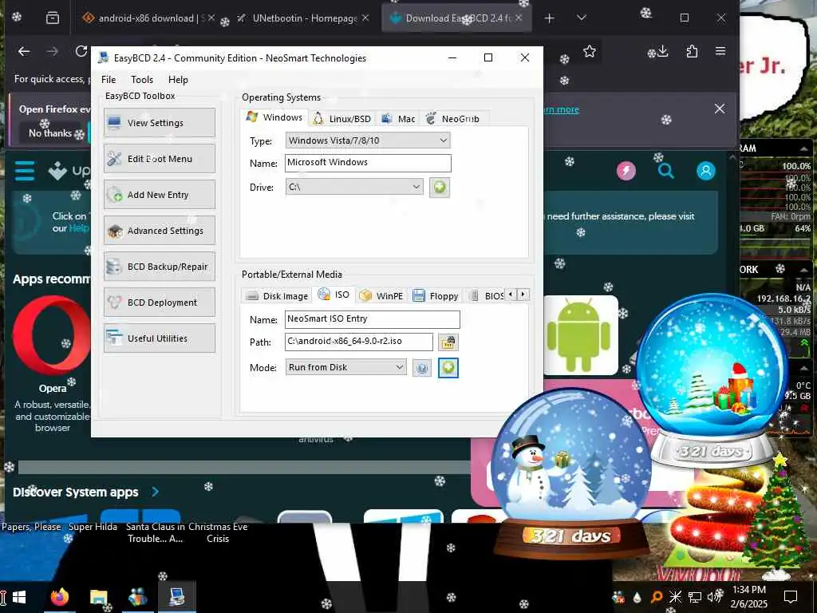Image resolution: width=817 pixels, height=613 pixels.
Task: Click the Android robot app thumbnail
Action: click(x=579, y=334)
